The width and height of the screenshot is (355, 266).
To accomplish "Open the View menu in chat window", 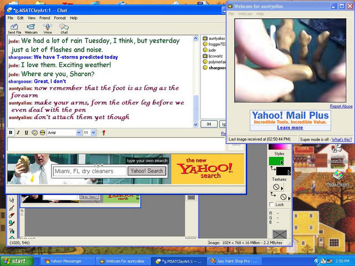I will (32, 18).
